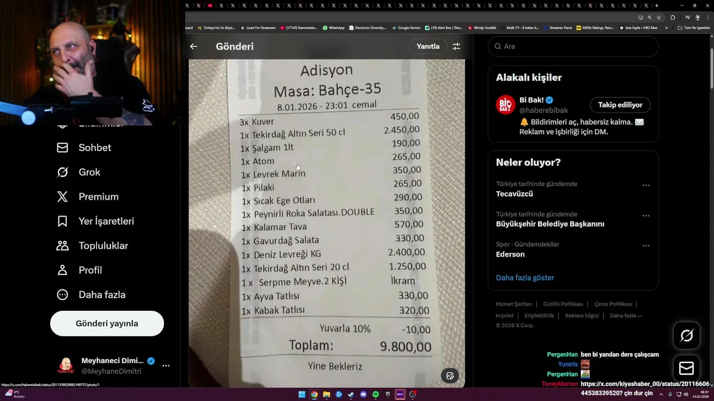The height and width of the screenshot is (401, 714).
Task: Open the Multi TV bookmark
Action: coord(519,27)
